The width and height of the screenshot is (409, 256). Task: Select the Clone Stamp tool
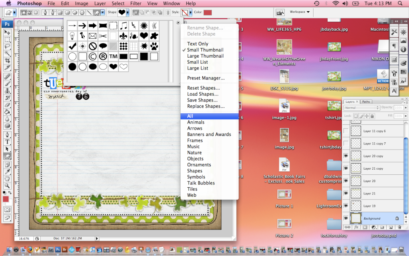click(7, 91)
